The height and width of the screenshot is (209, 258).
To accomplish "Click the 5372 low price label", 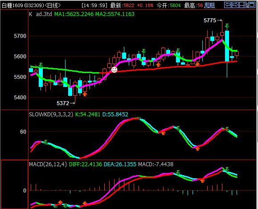I will tap(63, 103).
